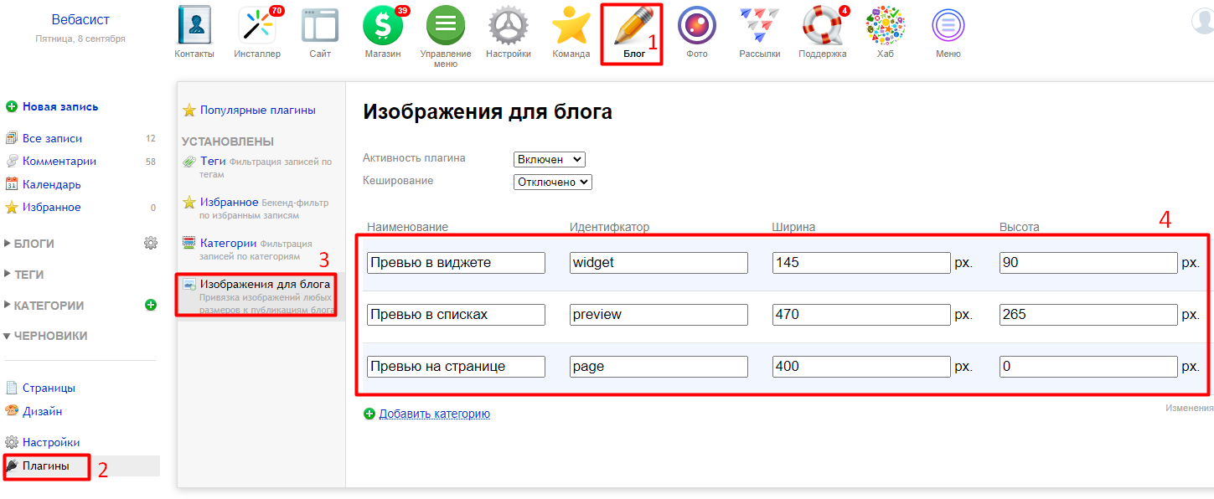Click the Популярные плагины link
The height and width of the screenshot is (499, 1214).
257,110
